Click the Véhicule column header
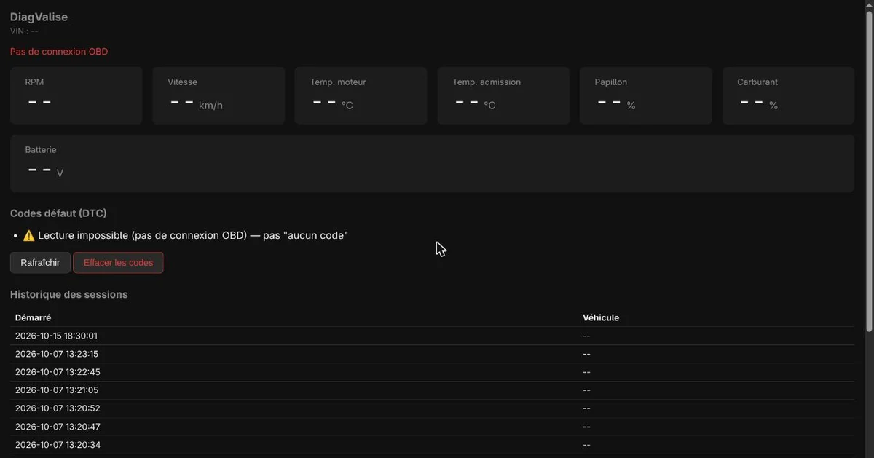Screen dimensions: 874x458 point(601,317)
